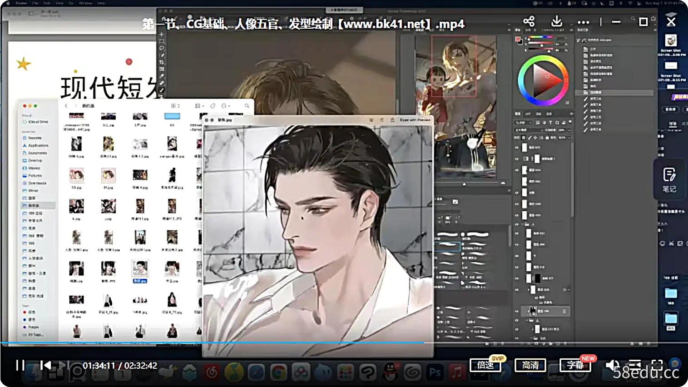Select the Photoshop Eyedropper tool
The width and height of the screenshot is (688, 387).
(x=162, y=76)
